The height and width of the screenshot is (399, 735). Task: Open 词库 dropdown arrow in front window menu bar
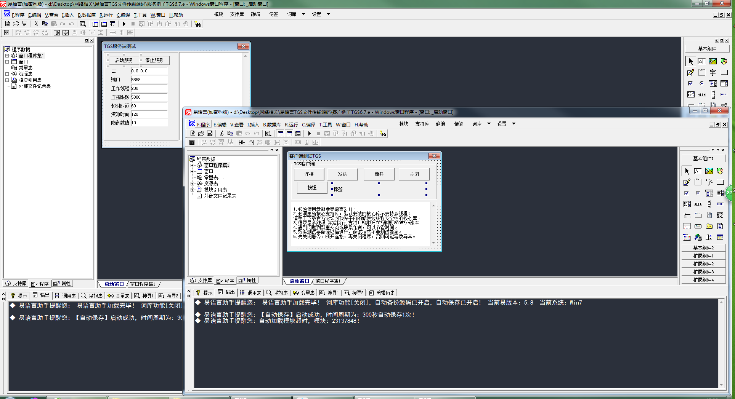coord(489,124)
